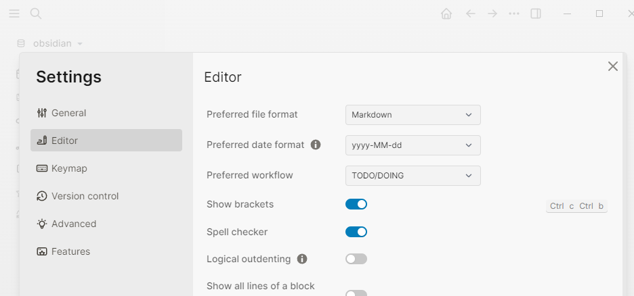The height and width of the screenshot is (296, 634).
Task: Disable the Spell checker switch
Action: [x=356, y=232]
